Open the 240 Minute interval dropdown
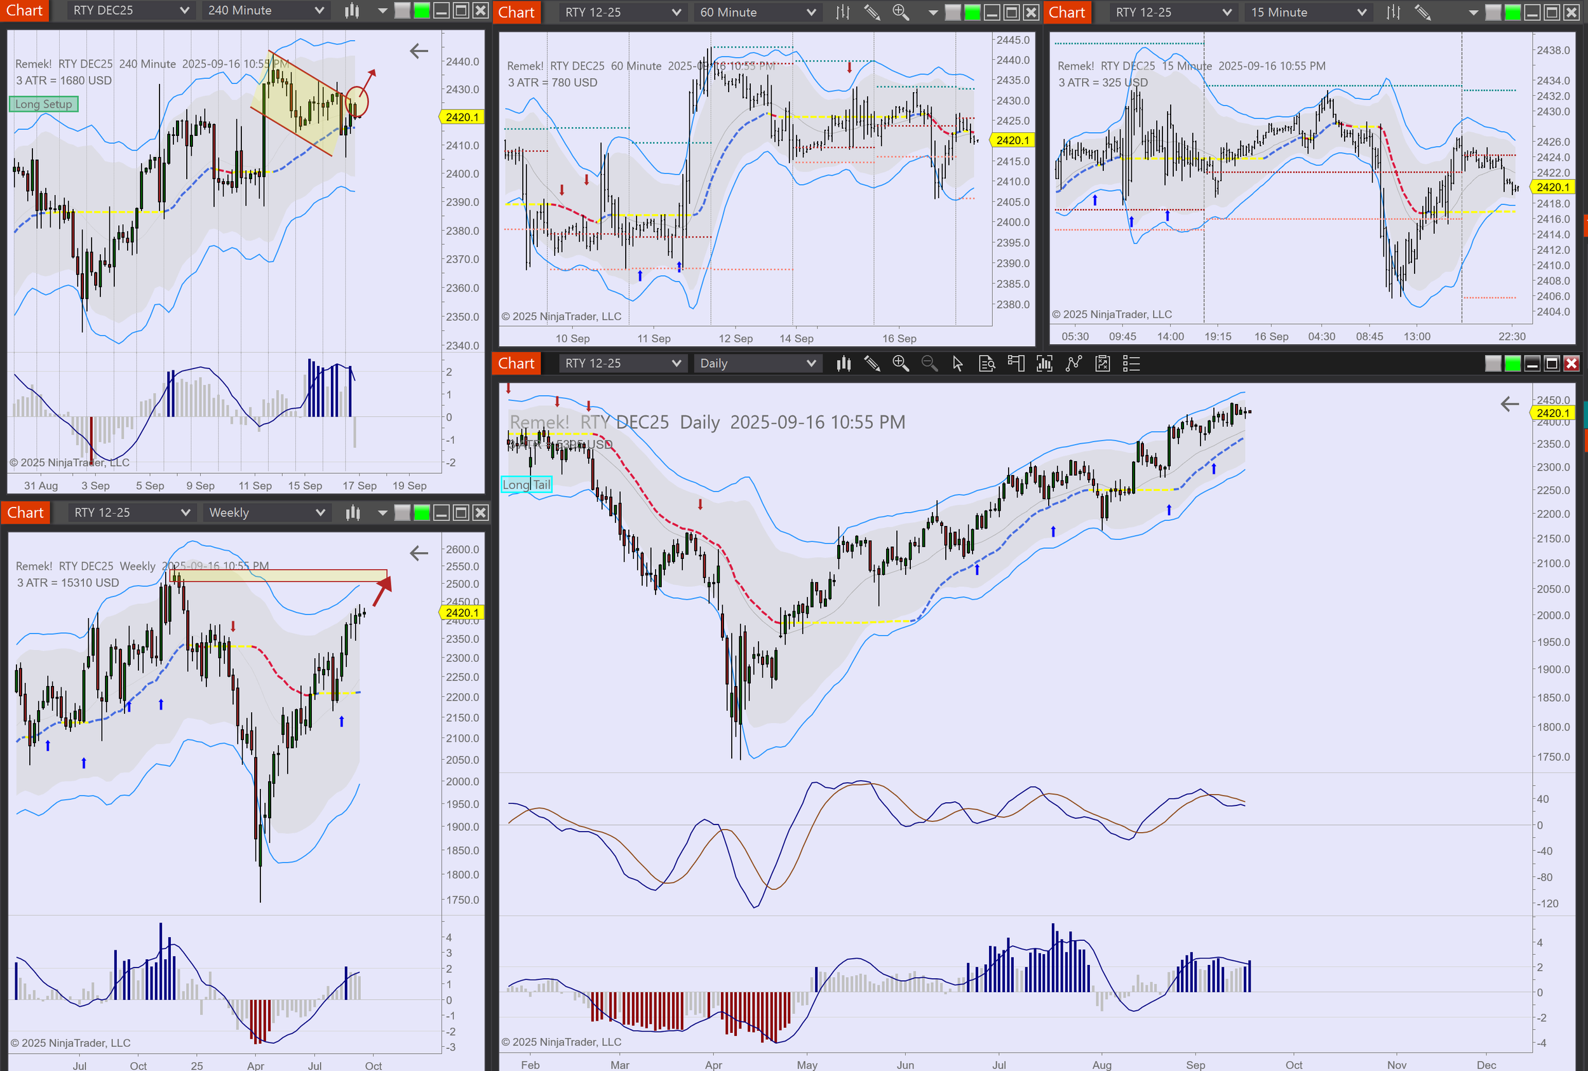Viewport: 1588px width, 1071px height. coord(265,10)
